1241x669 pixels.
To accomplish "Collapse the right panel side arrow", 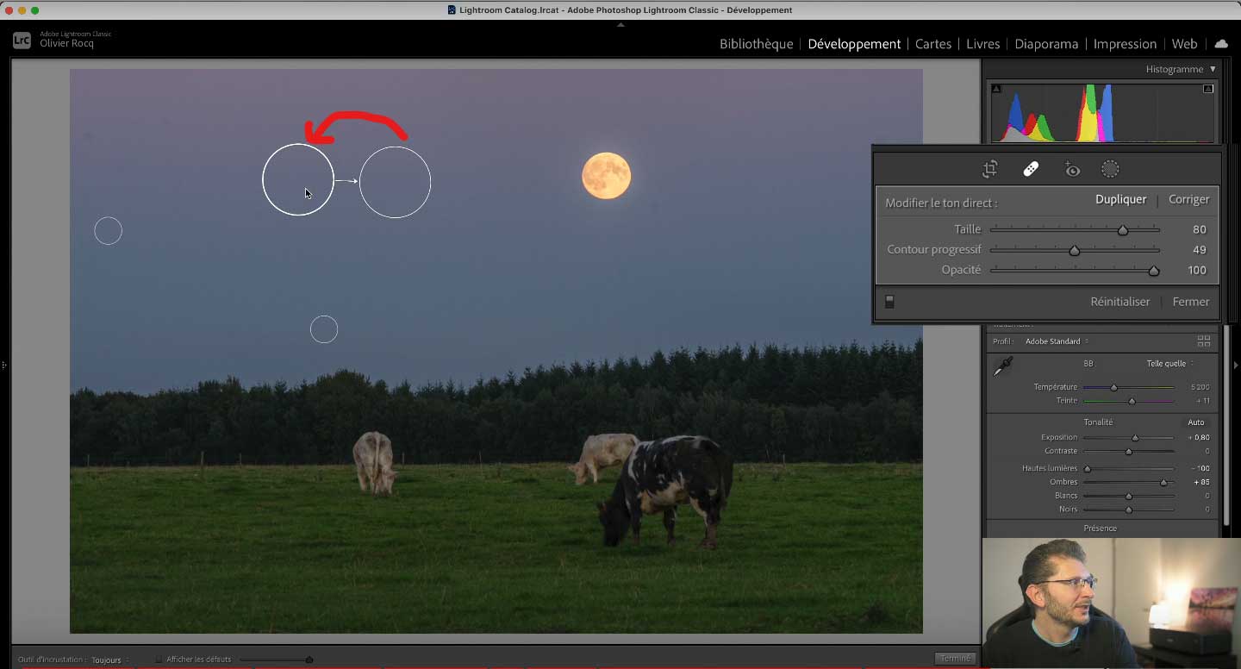I will coord(1236,366).
